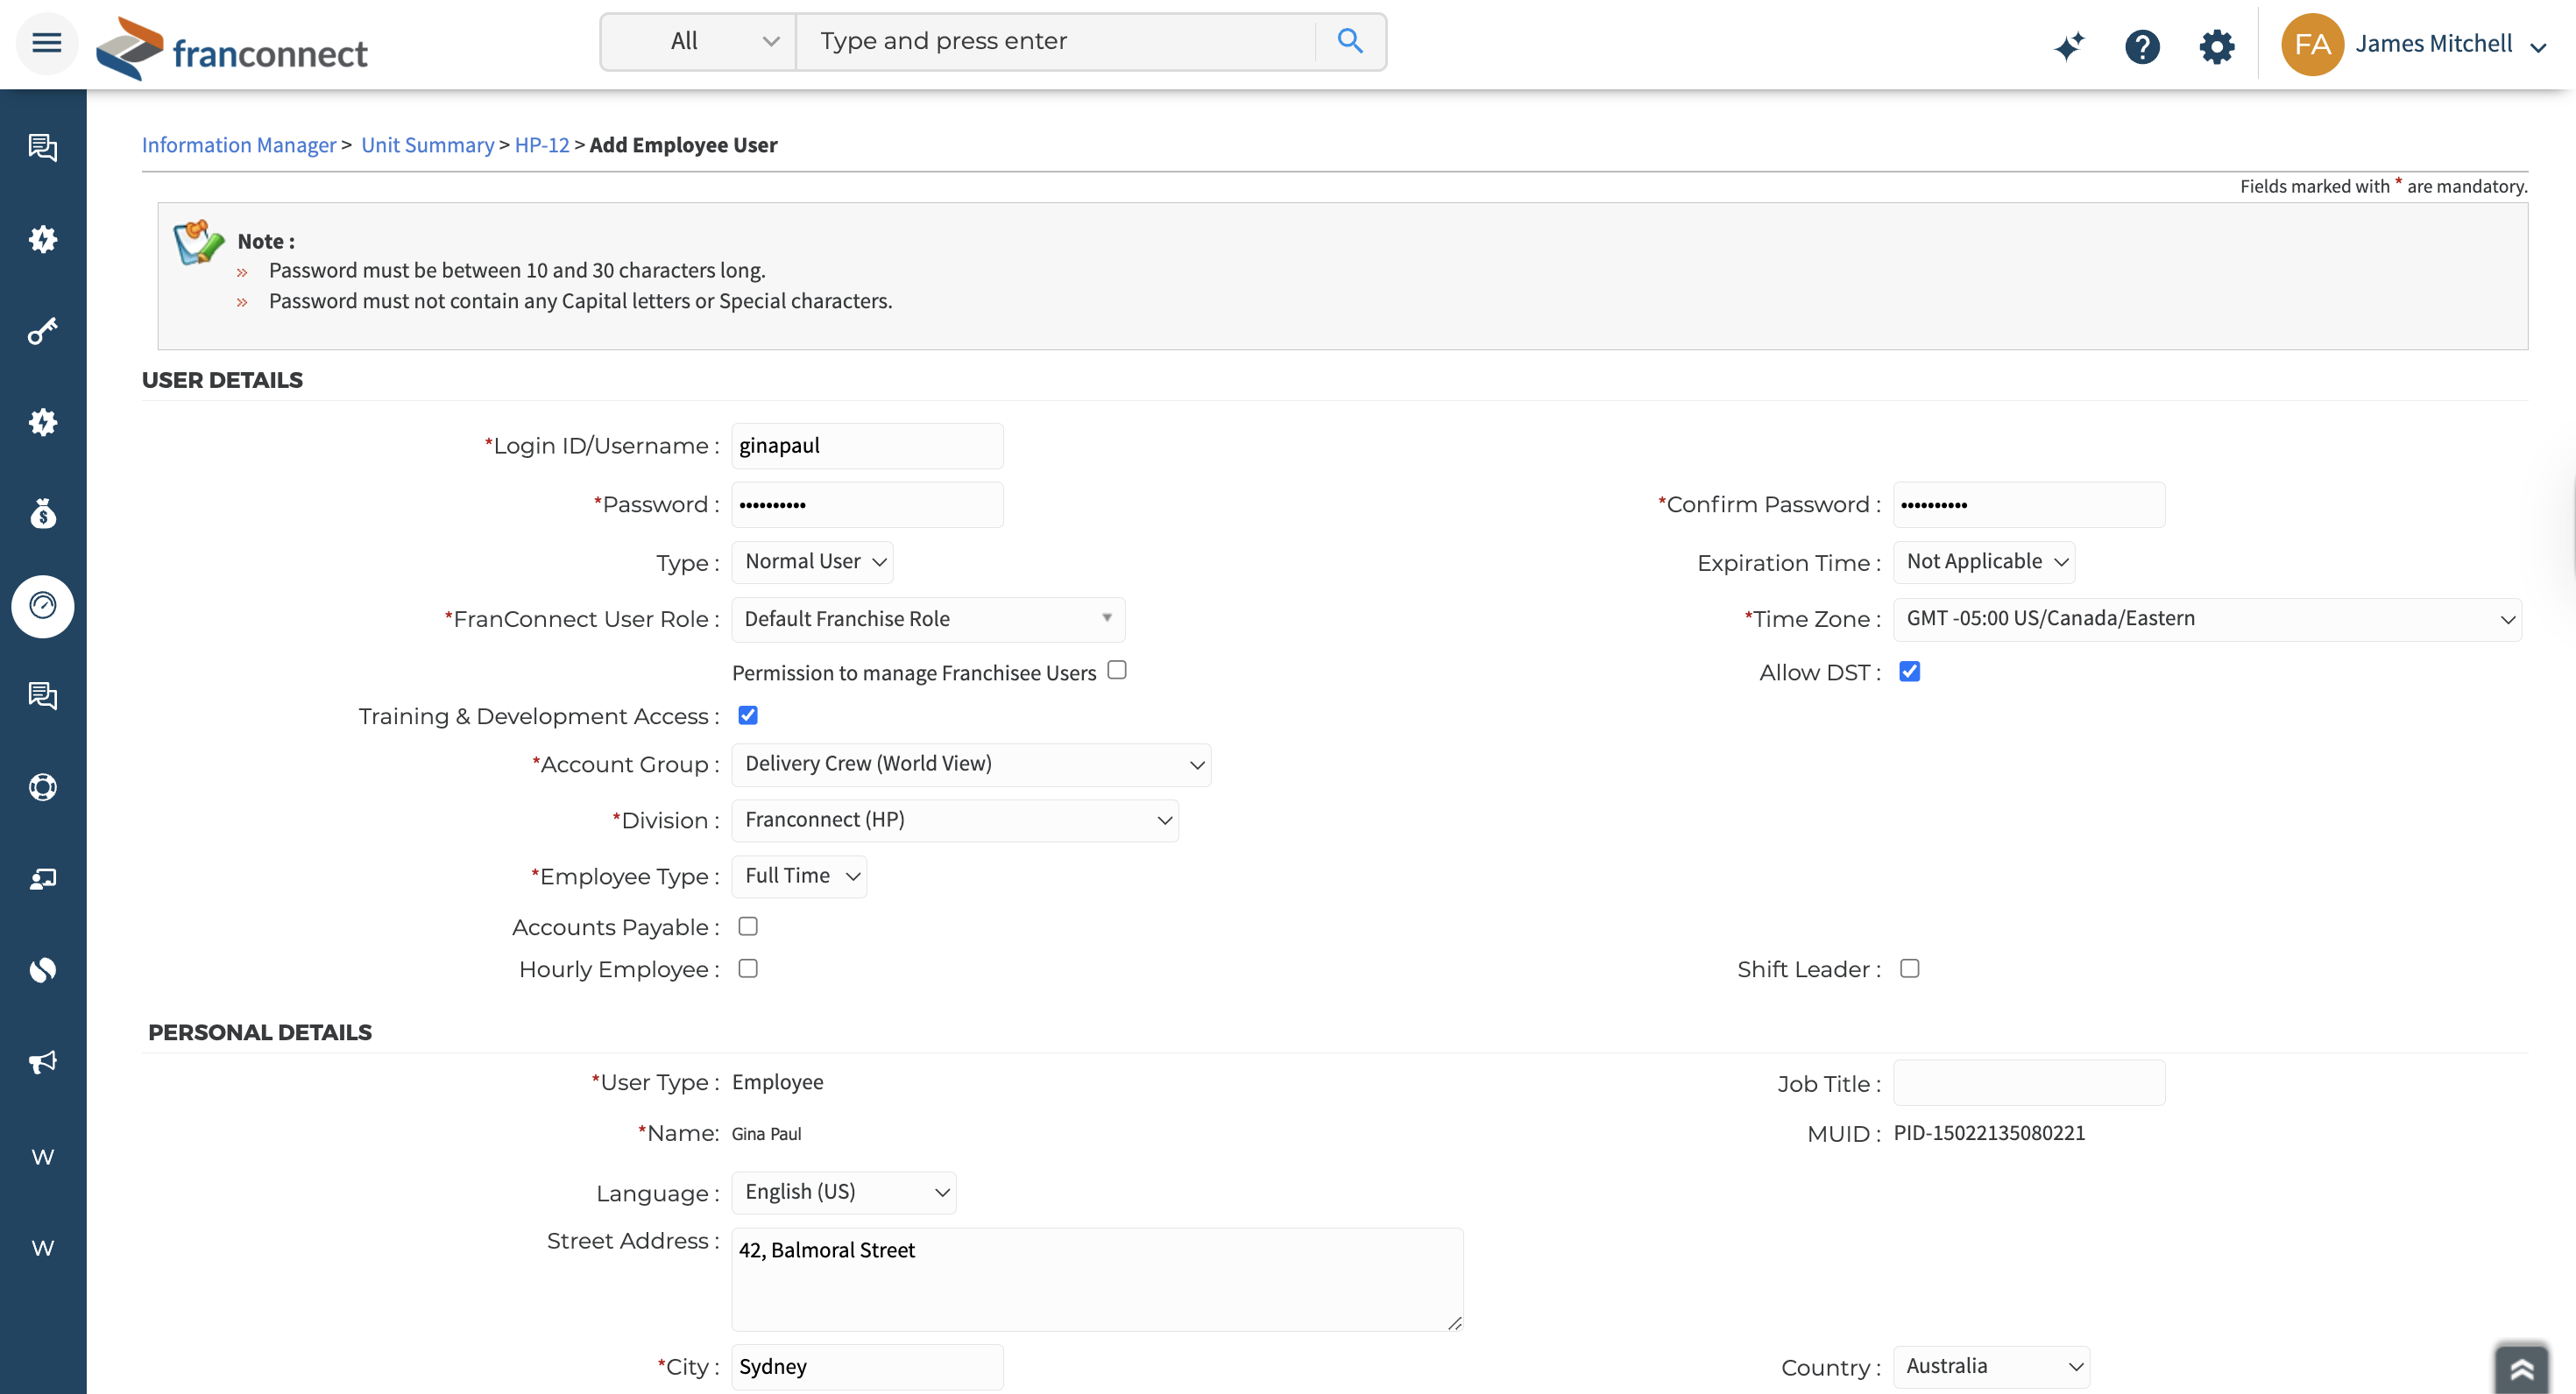Expand the Account Group dropdown
This screenshot has width=2576, height=1394.
(970, 764)
